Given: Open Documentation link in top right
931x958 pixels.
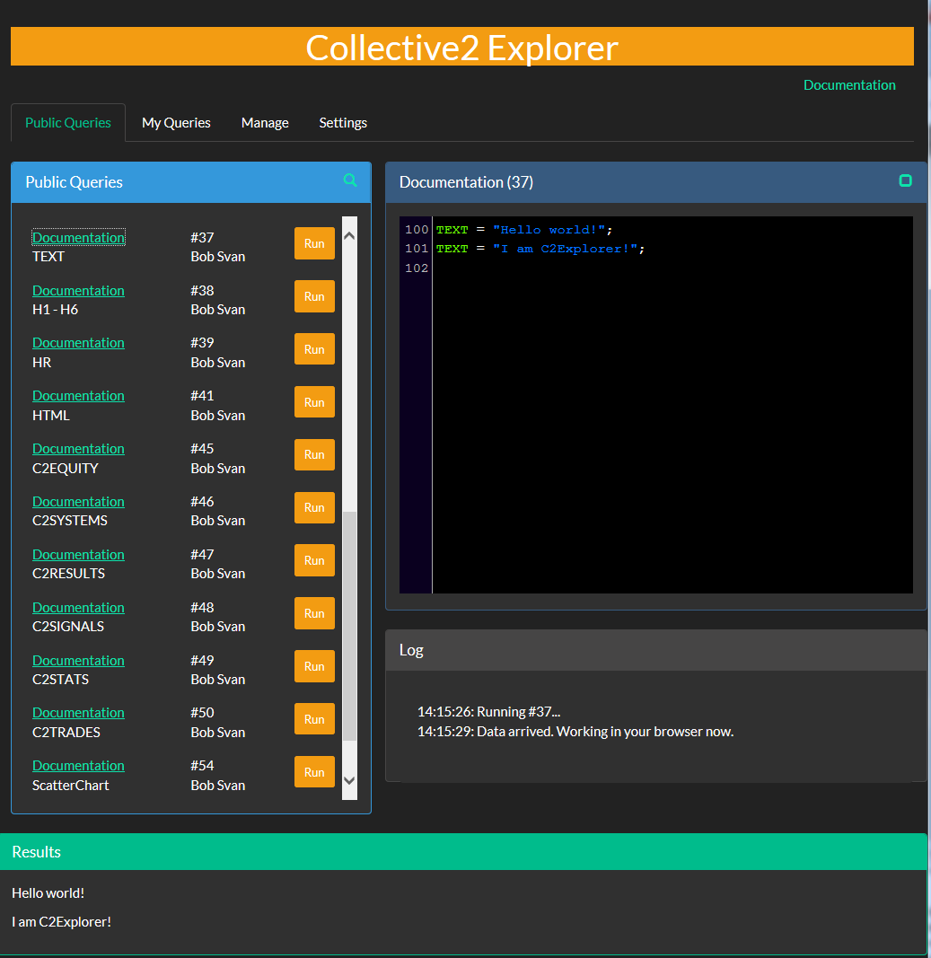Looking at the screenshot, I should (849, 85).
